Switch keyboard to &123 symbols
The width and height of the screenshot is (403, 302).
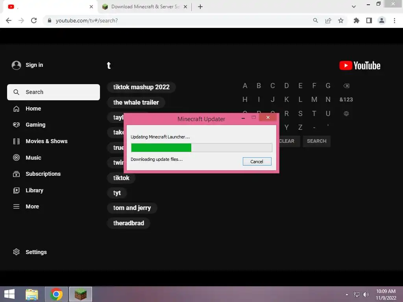[346, 99]
